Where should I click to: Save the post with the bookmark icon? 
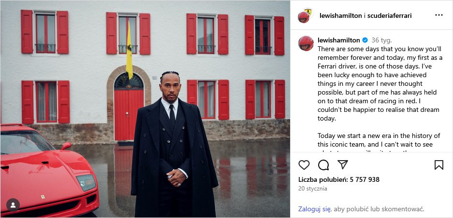439,165
